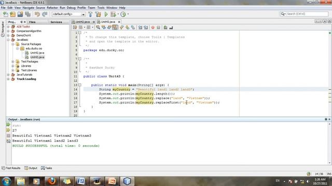
Task: Open the Tools menu
Action: coord(101,8)
